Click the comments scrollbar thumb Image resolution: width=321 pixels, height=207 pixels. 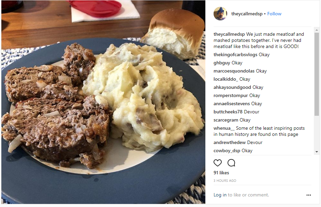point(317,74)
